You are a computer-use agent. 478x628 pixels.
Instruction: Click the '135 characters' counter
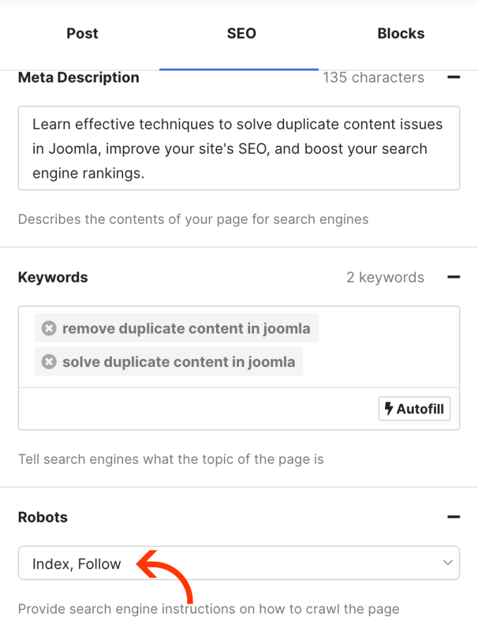coord(373,77)
